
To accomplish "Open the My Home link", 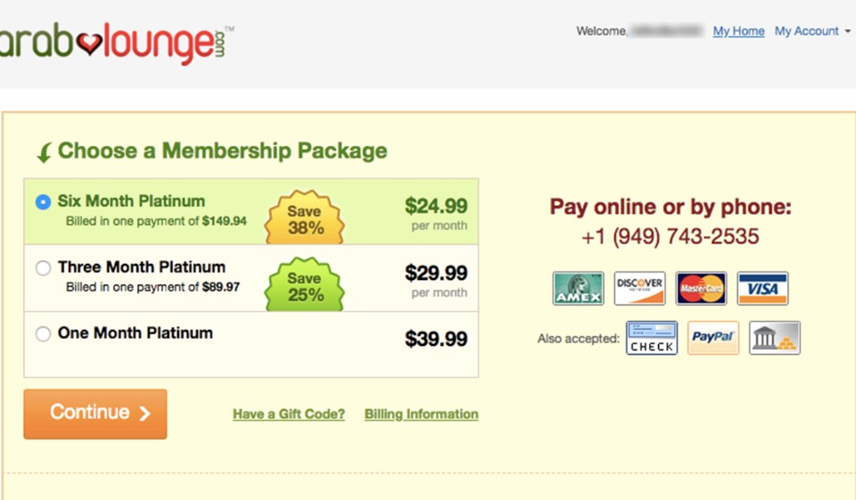I will [738, 31].
